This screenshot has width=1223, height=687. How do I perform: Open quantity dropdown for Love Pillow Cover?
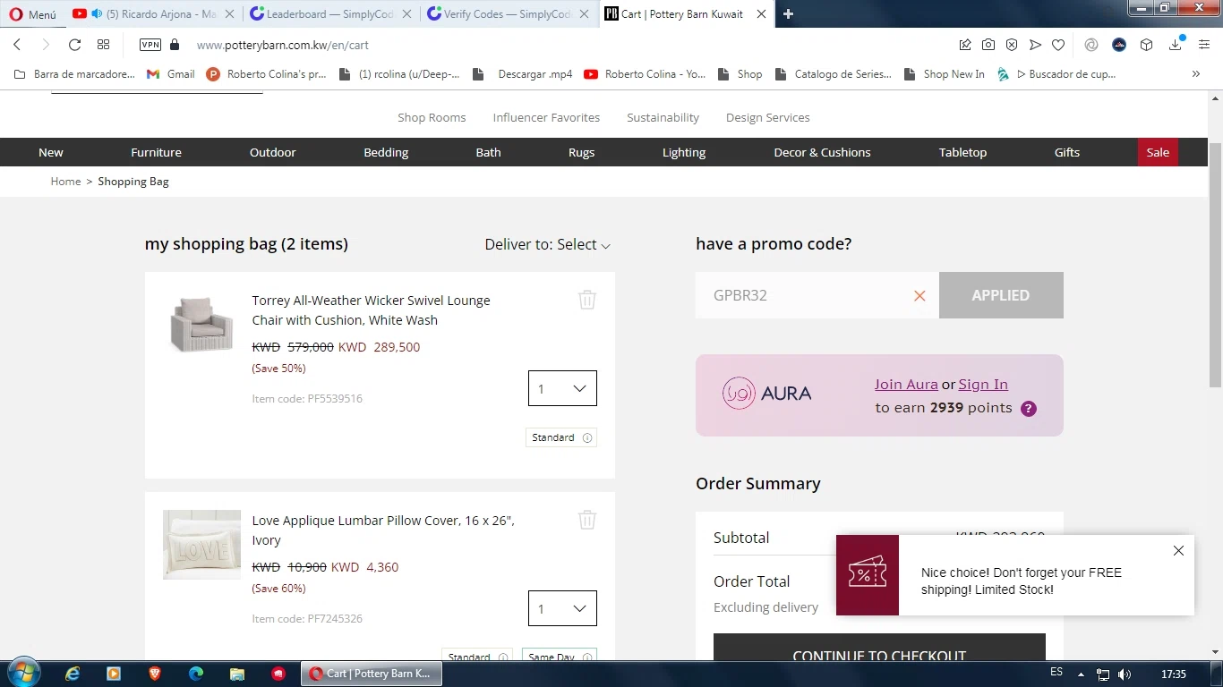(x=562, y=608)
